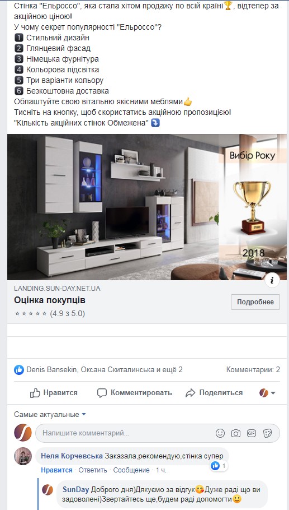Click the emoji smiley icon in the comment box

[x=220, y=433]
